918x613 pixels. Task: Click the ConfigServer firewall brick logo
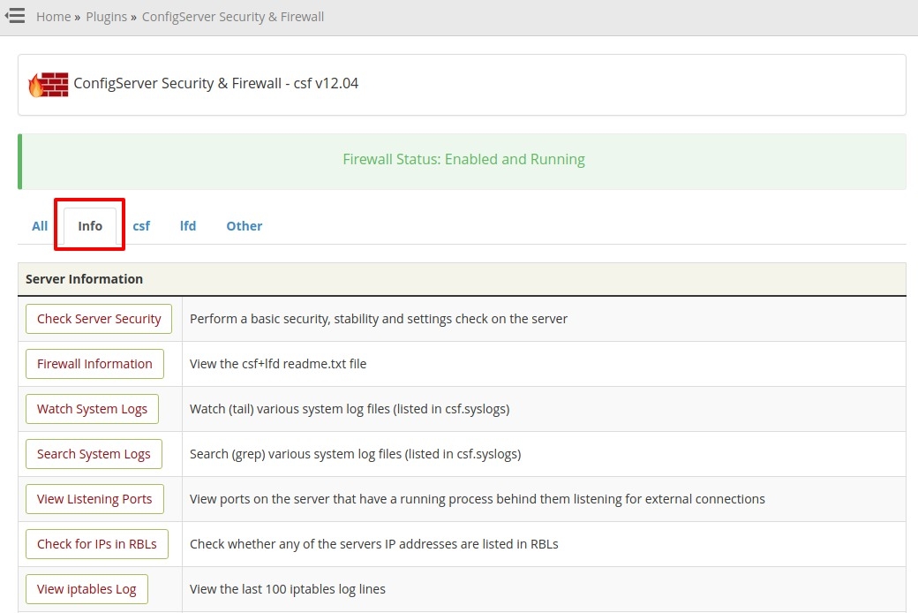(48, 85)
